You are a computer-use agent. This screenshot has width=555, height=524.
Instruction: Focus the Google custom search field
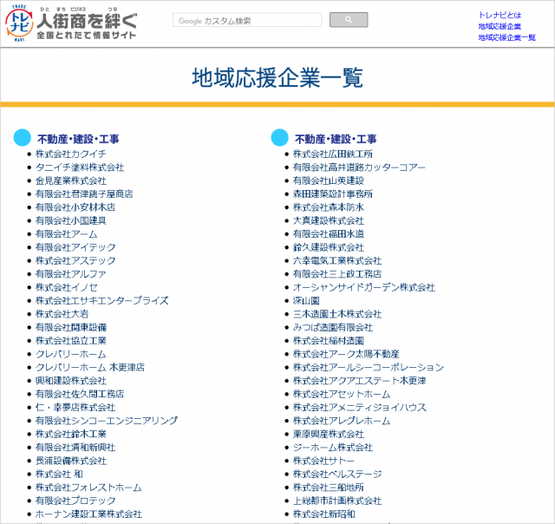pos(246,20)
